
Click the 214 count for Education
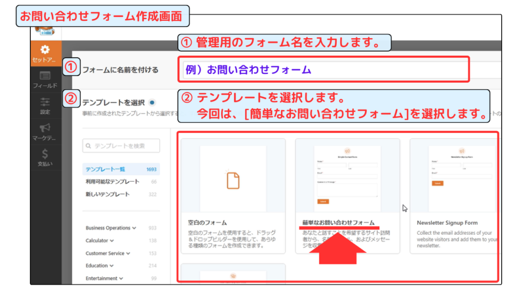pos(153,266)
